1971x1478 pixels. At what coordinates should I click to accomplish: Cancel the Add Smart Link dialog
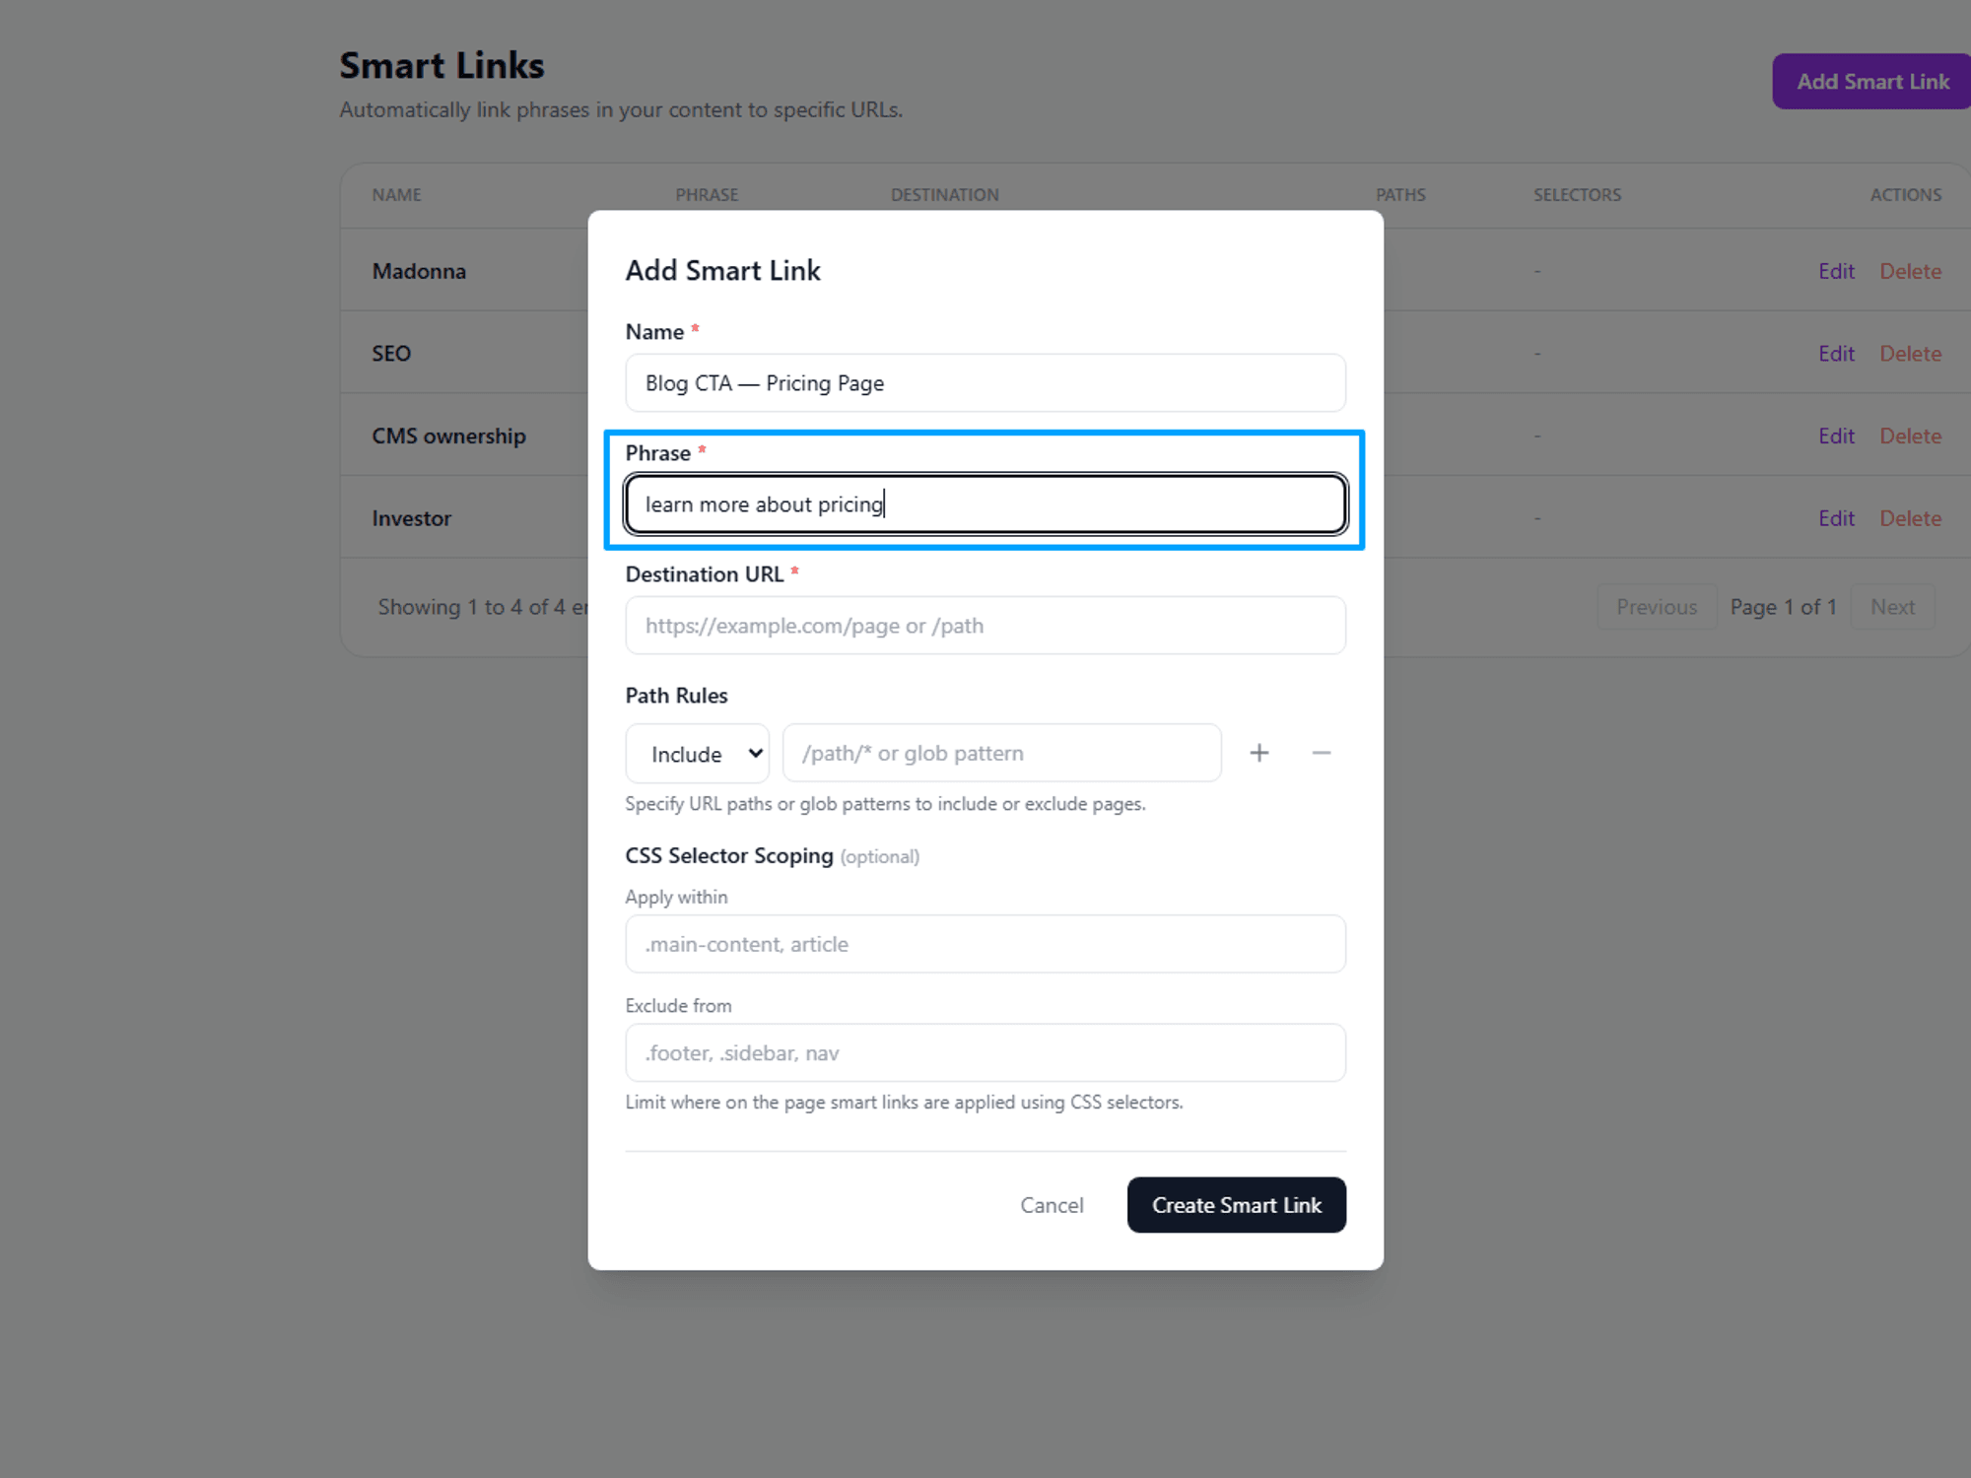(1052, 1205)
